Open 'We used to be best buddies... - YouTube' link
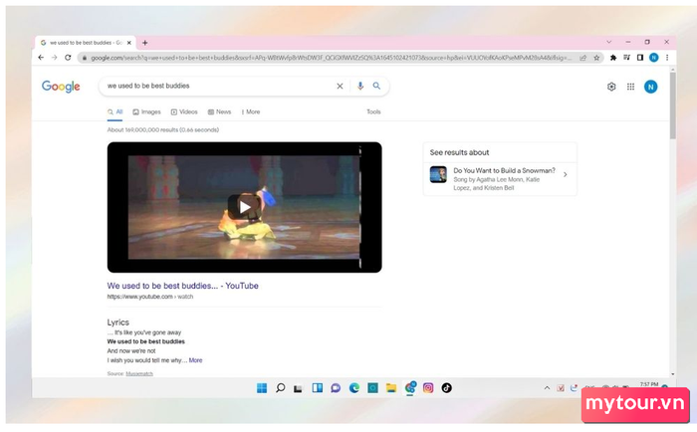Screen dimensions: 697x432 pyautogui.click(x=182, y=286)
